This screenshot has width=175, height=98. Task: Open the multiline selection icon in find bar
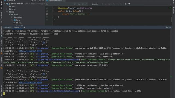126,4
